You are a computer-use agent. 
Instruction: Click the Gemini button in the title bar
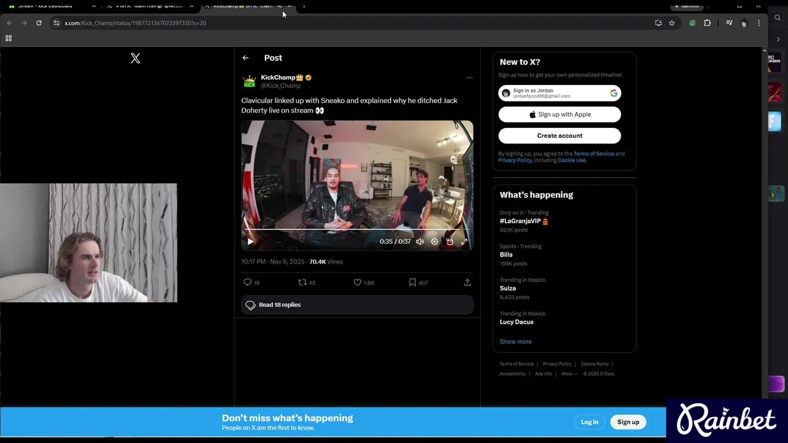(687, 6)
